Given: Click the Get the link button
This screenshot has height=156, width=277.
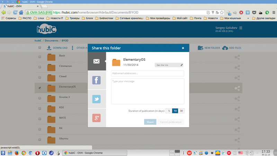Looking at the screenshot, I should pyautogui.click(x=169, y=65).
